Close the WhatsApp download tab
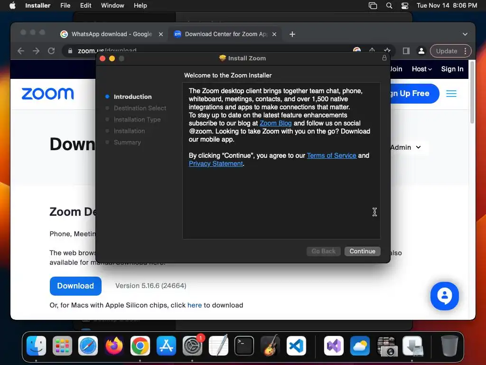This screenshot has height=365, width=486. click(x=161, y=34)
